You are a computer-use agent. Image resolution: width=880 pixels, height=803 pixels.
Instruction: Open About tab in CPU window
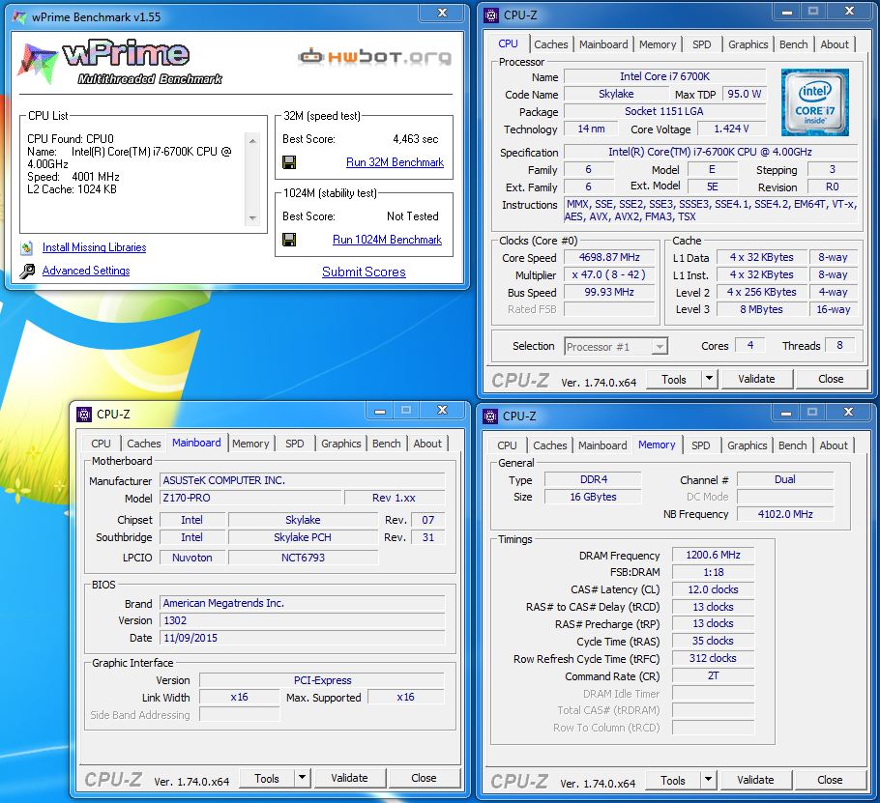pos(835,44)
